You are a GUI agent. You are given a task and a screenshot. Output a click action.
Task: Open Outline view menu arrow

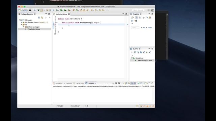(132, 55)
